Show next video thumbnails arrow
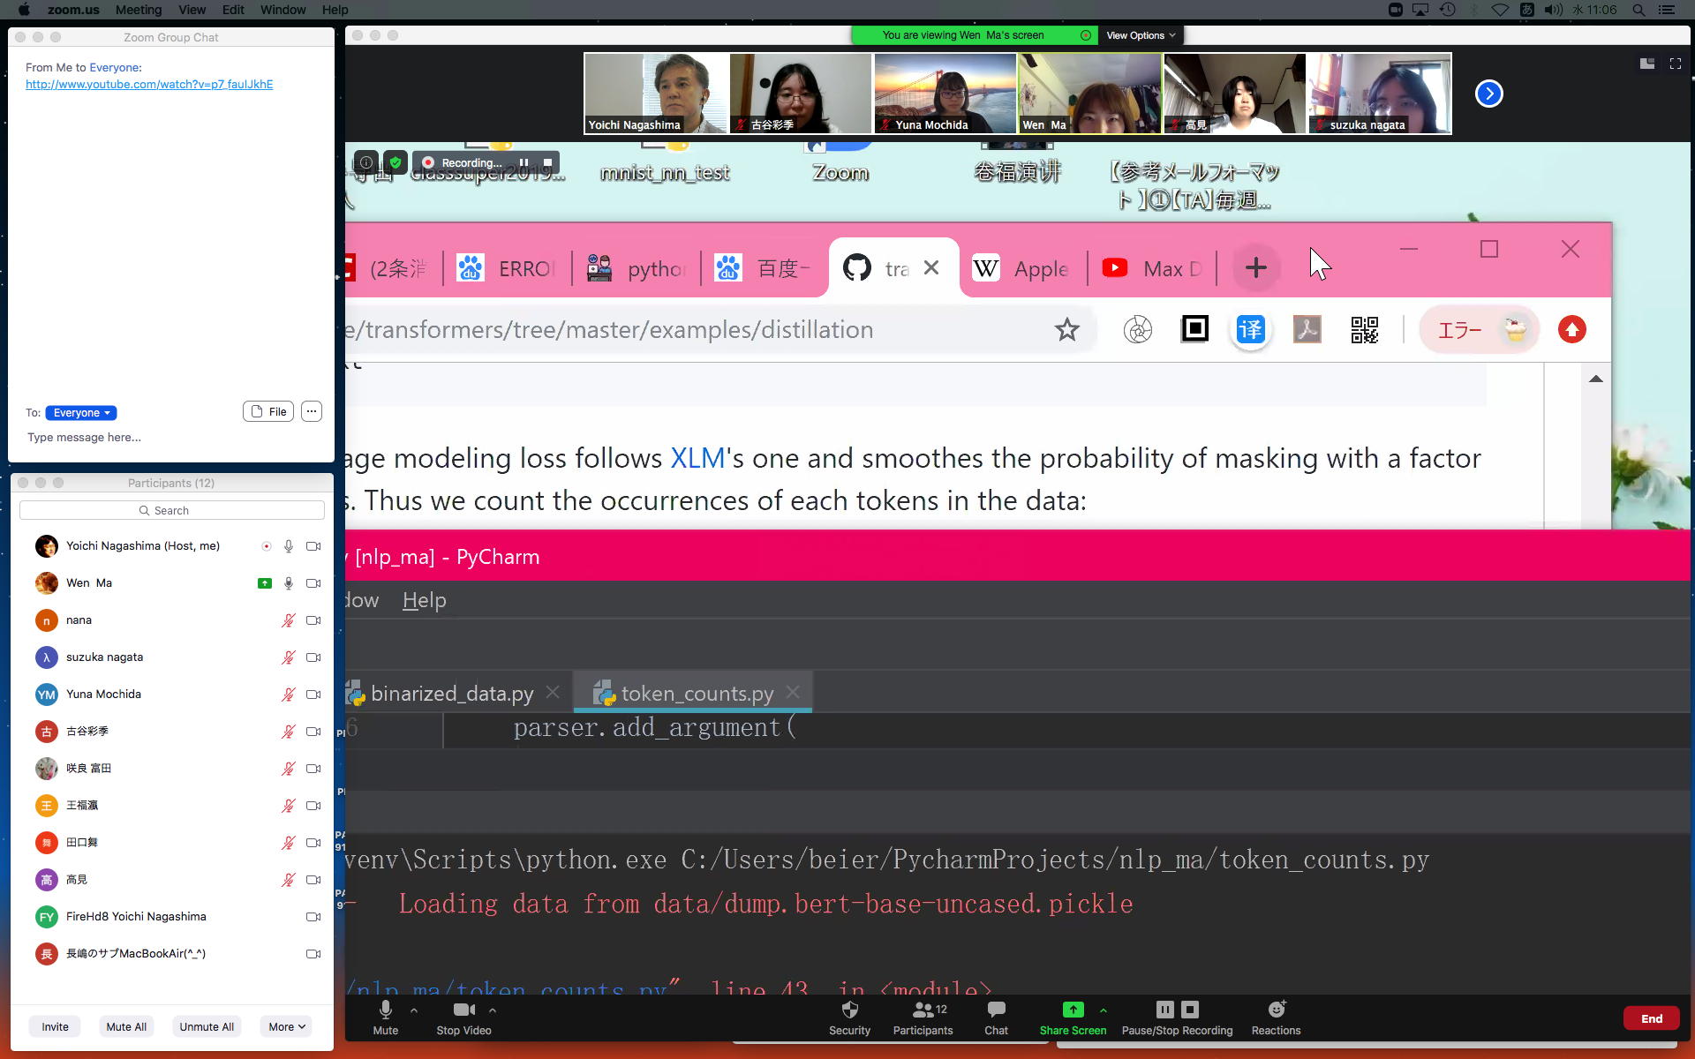 tap(1488, 94)
